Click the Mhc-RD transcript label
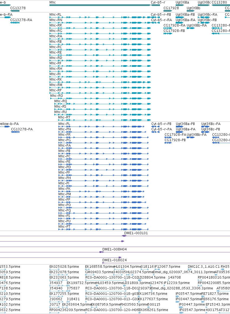Image resolution: width=230 pixels, height=314 pixels. tap(56, 58)
